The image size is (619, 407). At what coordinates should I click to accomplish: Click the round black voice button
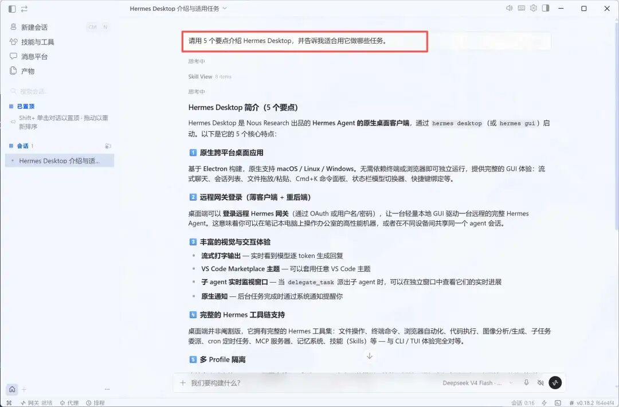555,382
